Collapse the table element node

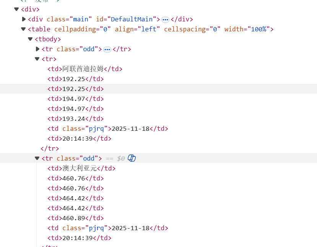click(x=23, y=29)
